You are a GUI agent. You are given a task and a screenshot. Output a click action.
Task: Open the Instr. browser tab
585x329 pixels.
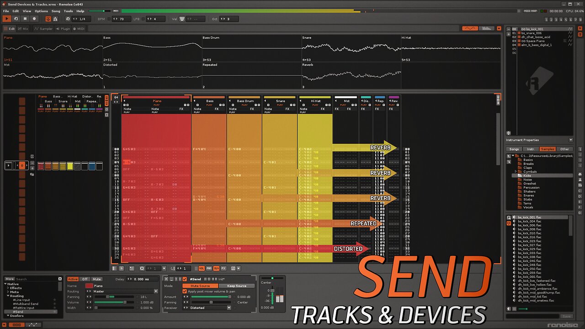click(531, 149)
